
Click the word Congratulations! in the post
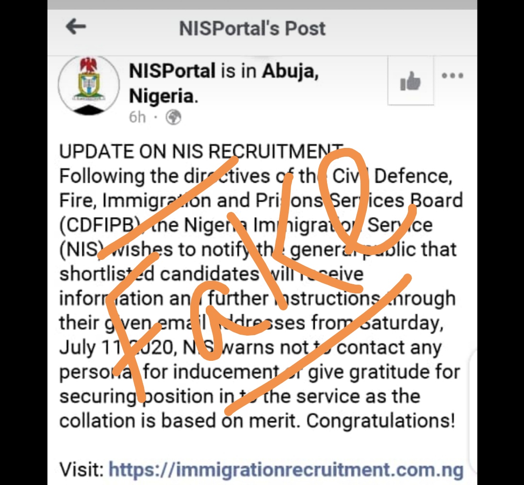pos(381,421)
